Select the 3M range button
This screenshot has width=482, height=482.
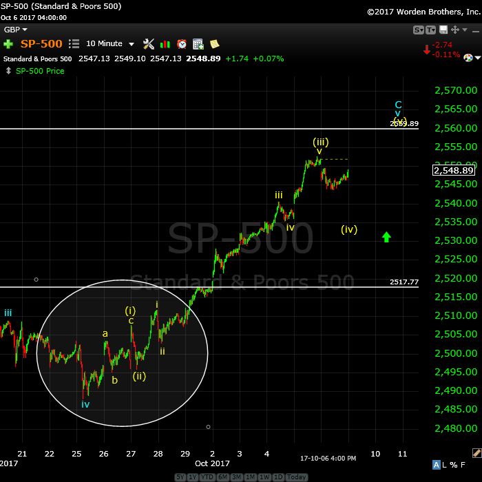click(237, 477)
